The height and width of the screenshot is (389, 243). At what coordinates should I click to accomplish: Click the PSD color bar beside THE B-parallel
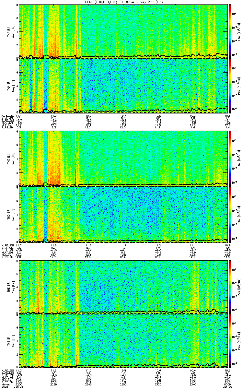point(230,341)
